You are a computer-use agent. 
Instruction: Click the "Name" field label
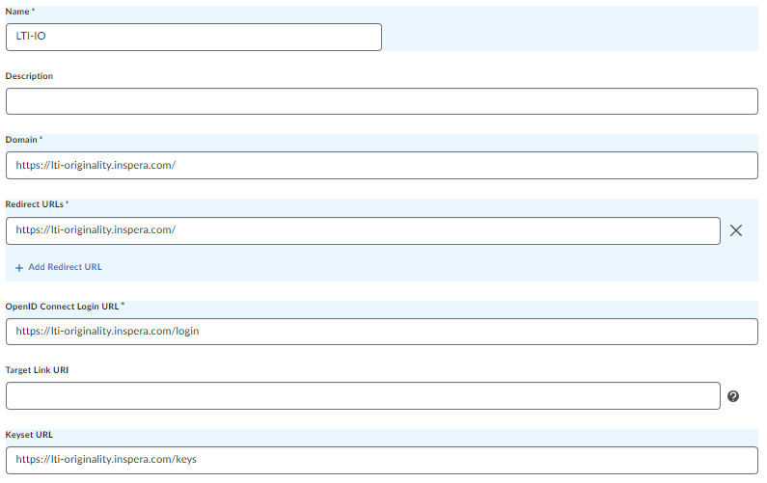coord(19,12)
